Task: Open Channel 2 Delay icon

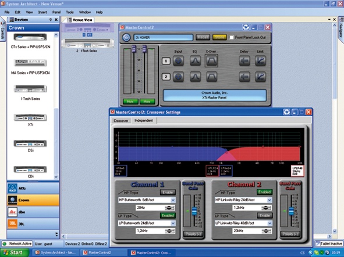Action: (244, 77)
